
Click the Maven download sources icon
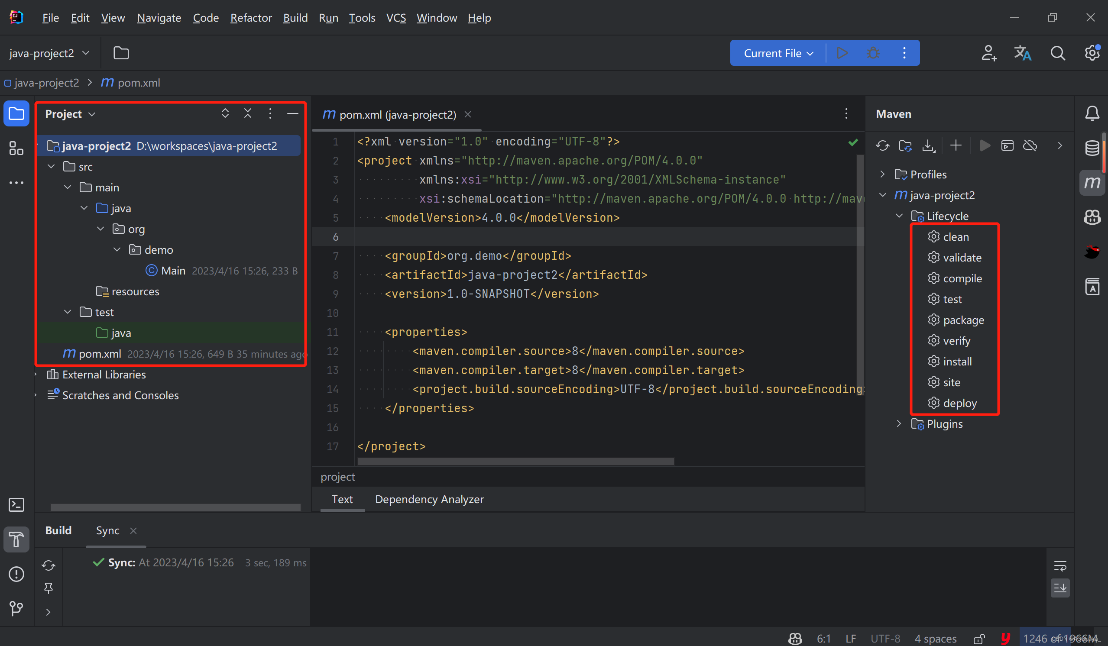(929, 146)
